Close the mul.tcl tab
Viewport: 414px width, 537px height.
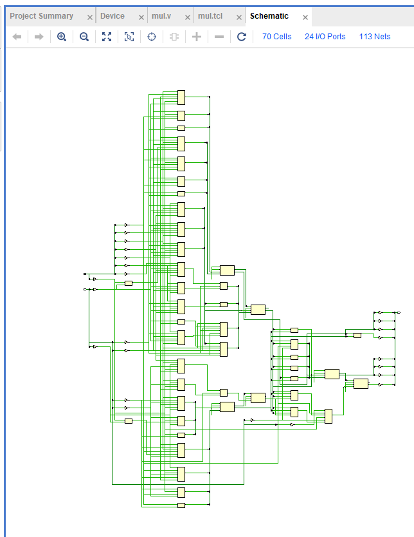tap(239, 17)
